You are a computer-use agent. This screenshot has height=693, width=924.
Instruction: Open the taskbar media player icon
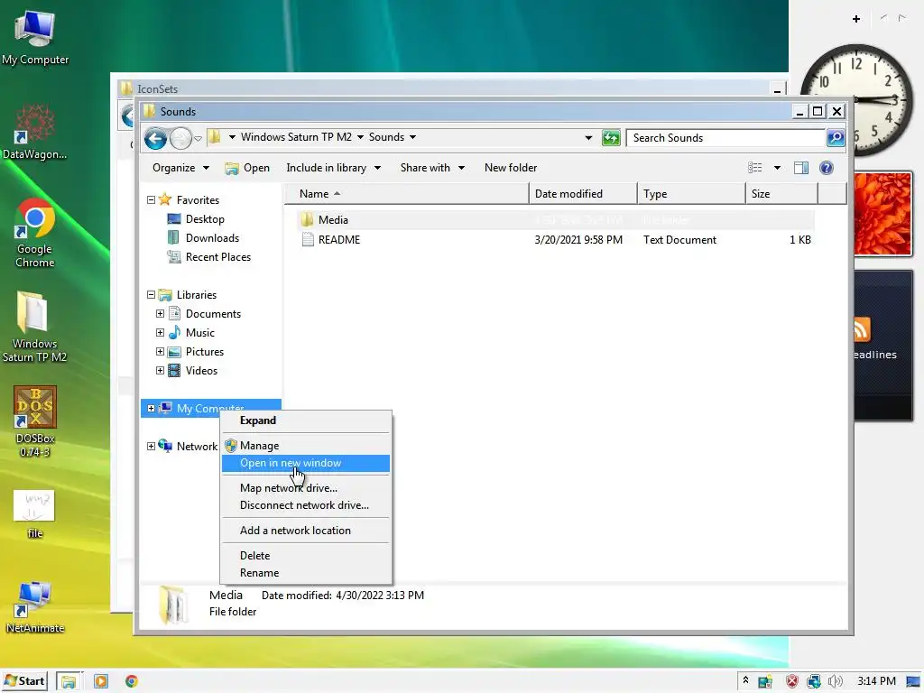[x=101, y=681]
